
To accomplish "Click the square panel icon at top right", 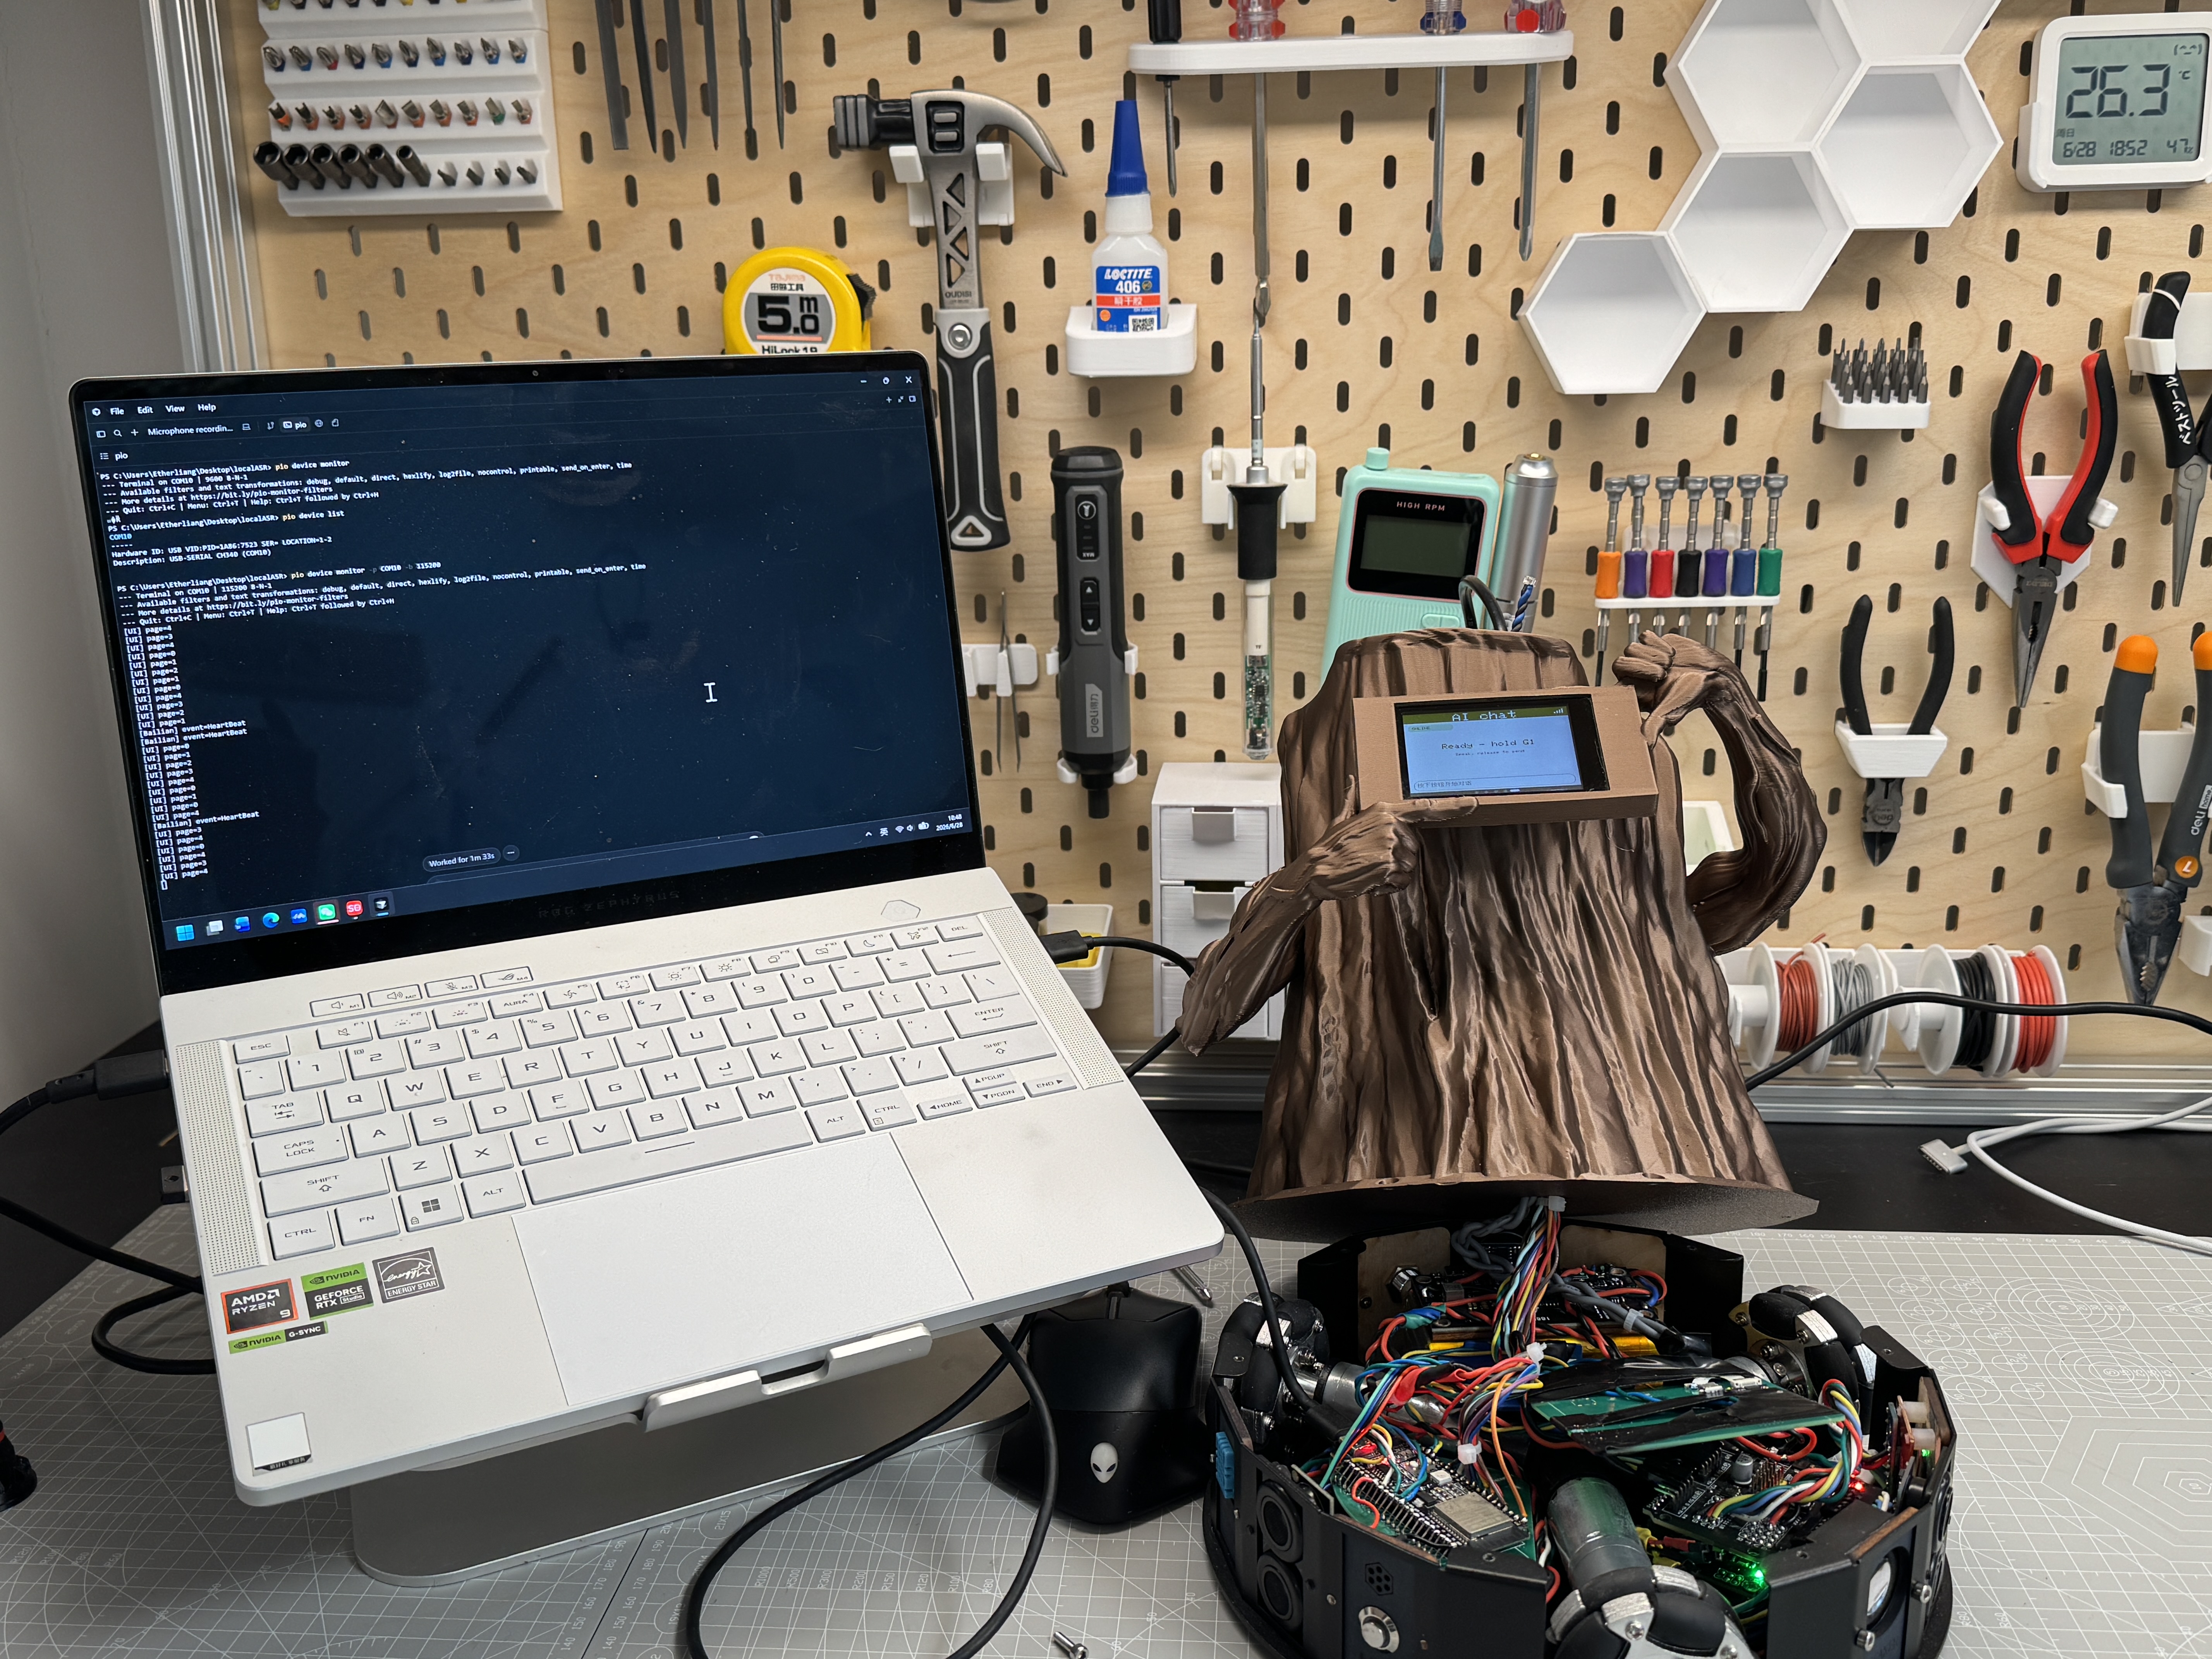I will point(912,399).
